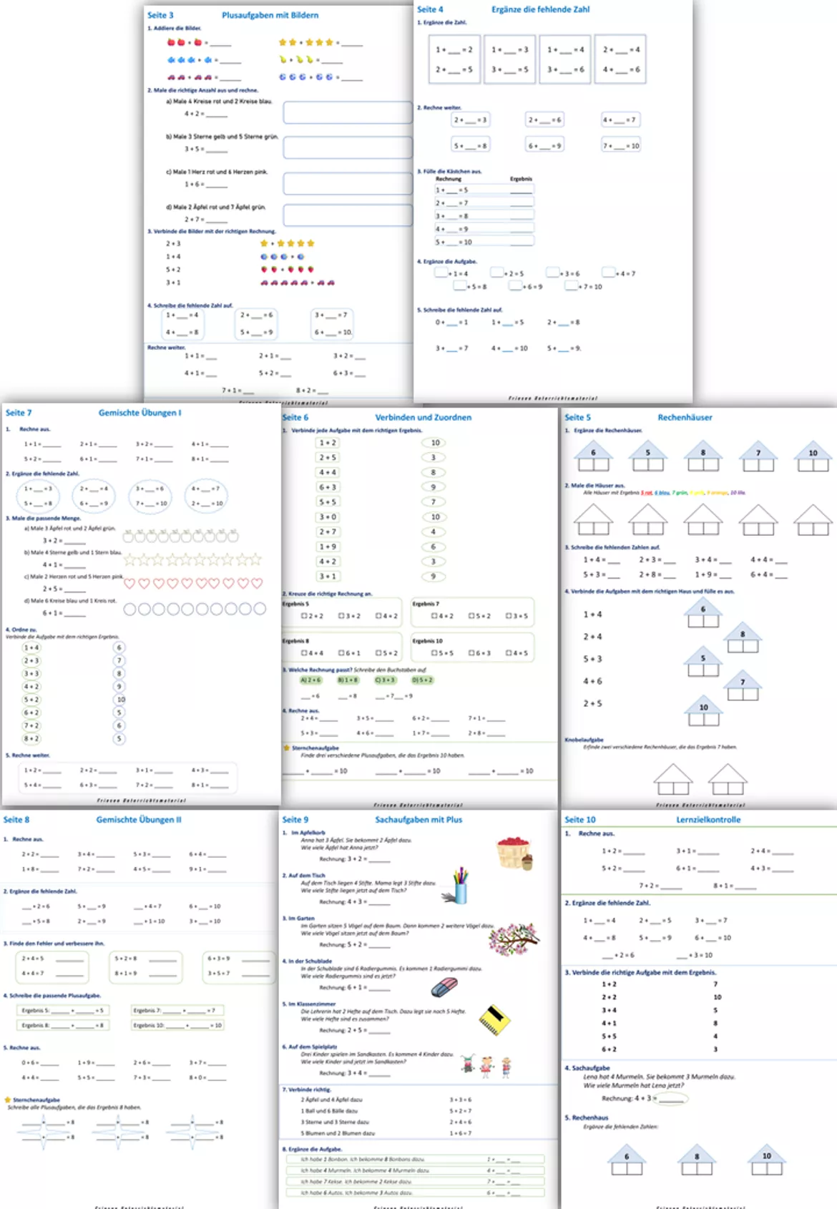Select the green 'D) 5 + 2' option
The height and width of the screenshot is (1209, 837).
tap(422, 680)
